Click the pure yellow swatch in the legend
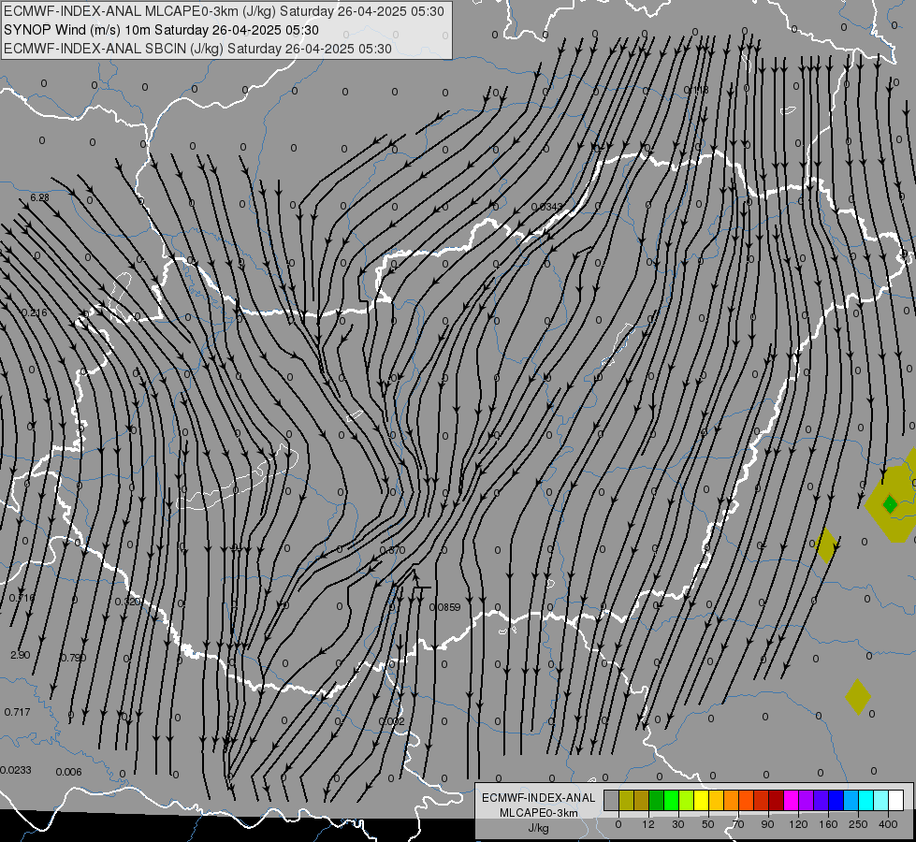The width and height of the screenshot is (916, 842). tap(702, 800)
